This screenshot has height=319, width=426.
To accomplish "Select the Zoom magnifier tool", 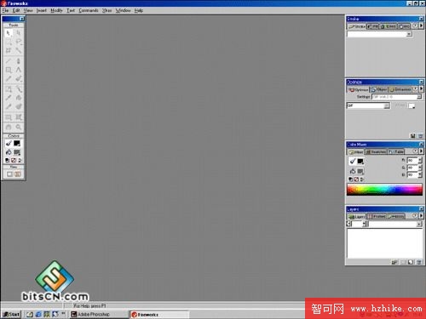I will tap(19, 128).
